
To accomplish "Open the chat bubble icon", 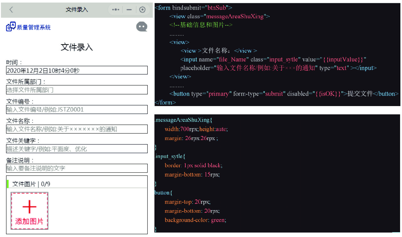I will tap(142, 27).
